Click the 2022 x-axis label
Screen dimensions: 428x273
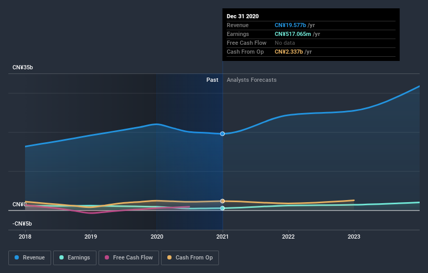coord(288,237)
